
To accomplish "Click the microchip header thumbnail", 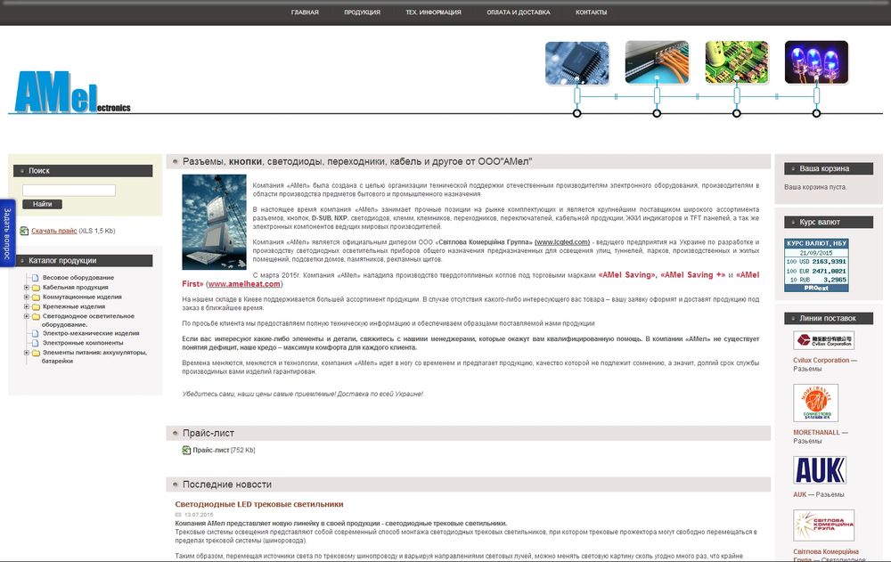I will pyautogui.click(x=576, y=62).
